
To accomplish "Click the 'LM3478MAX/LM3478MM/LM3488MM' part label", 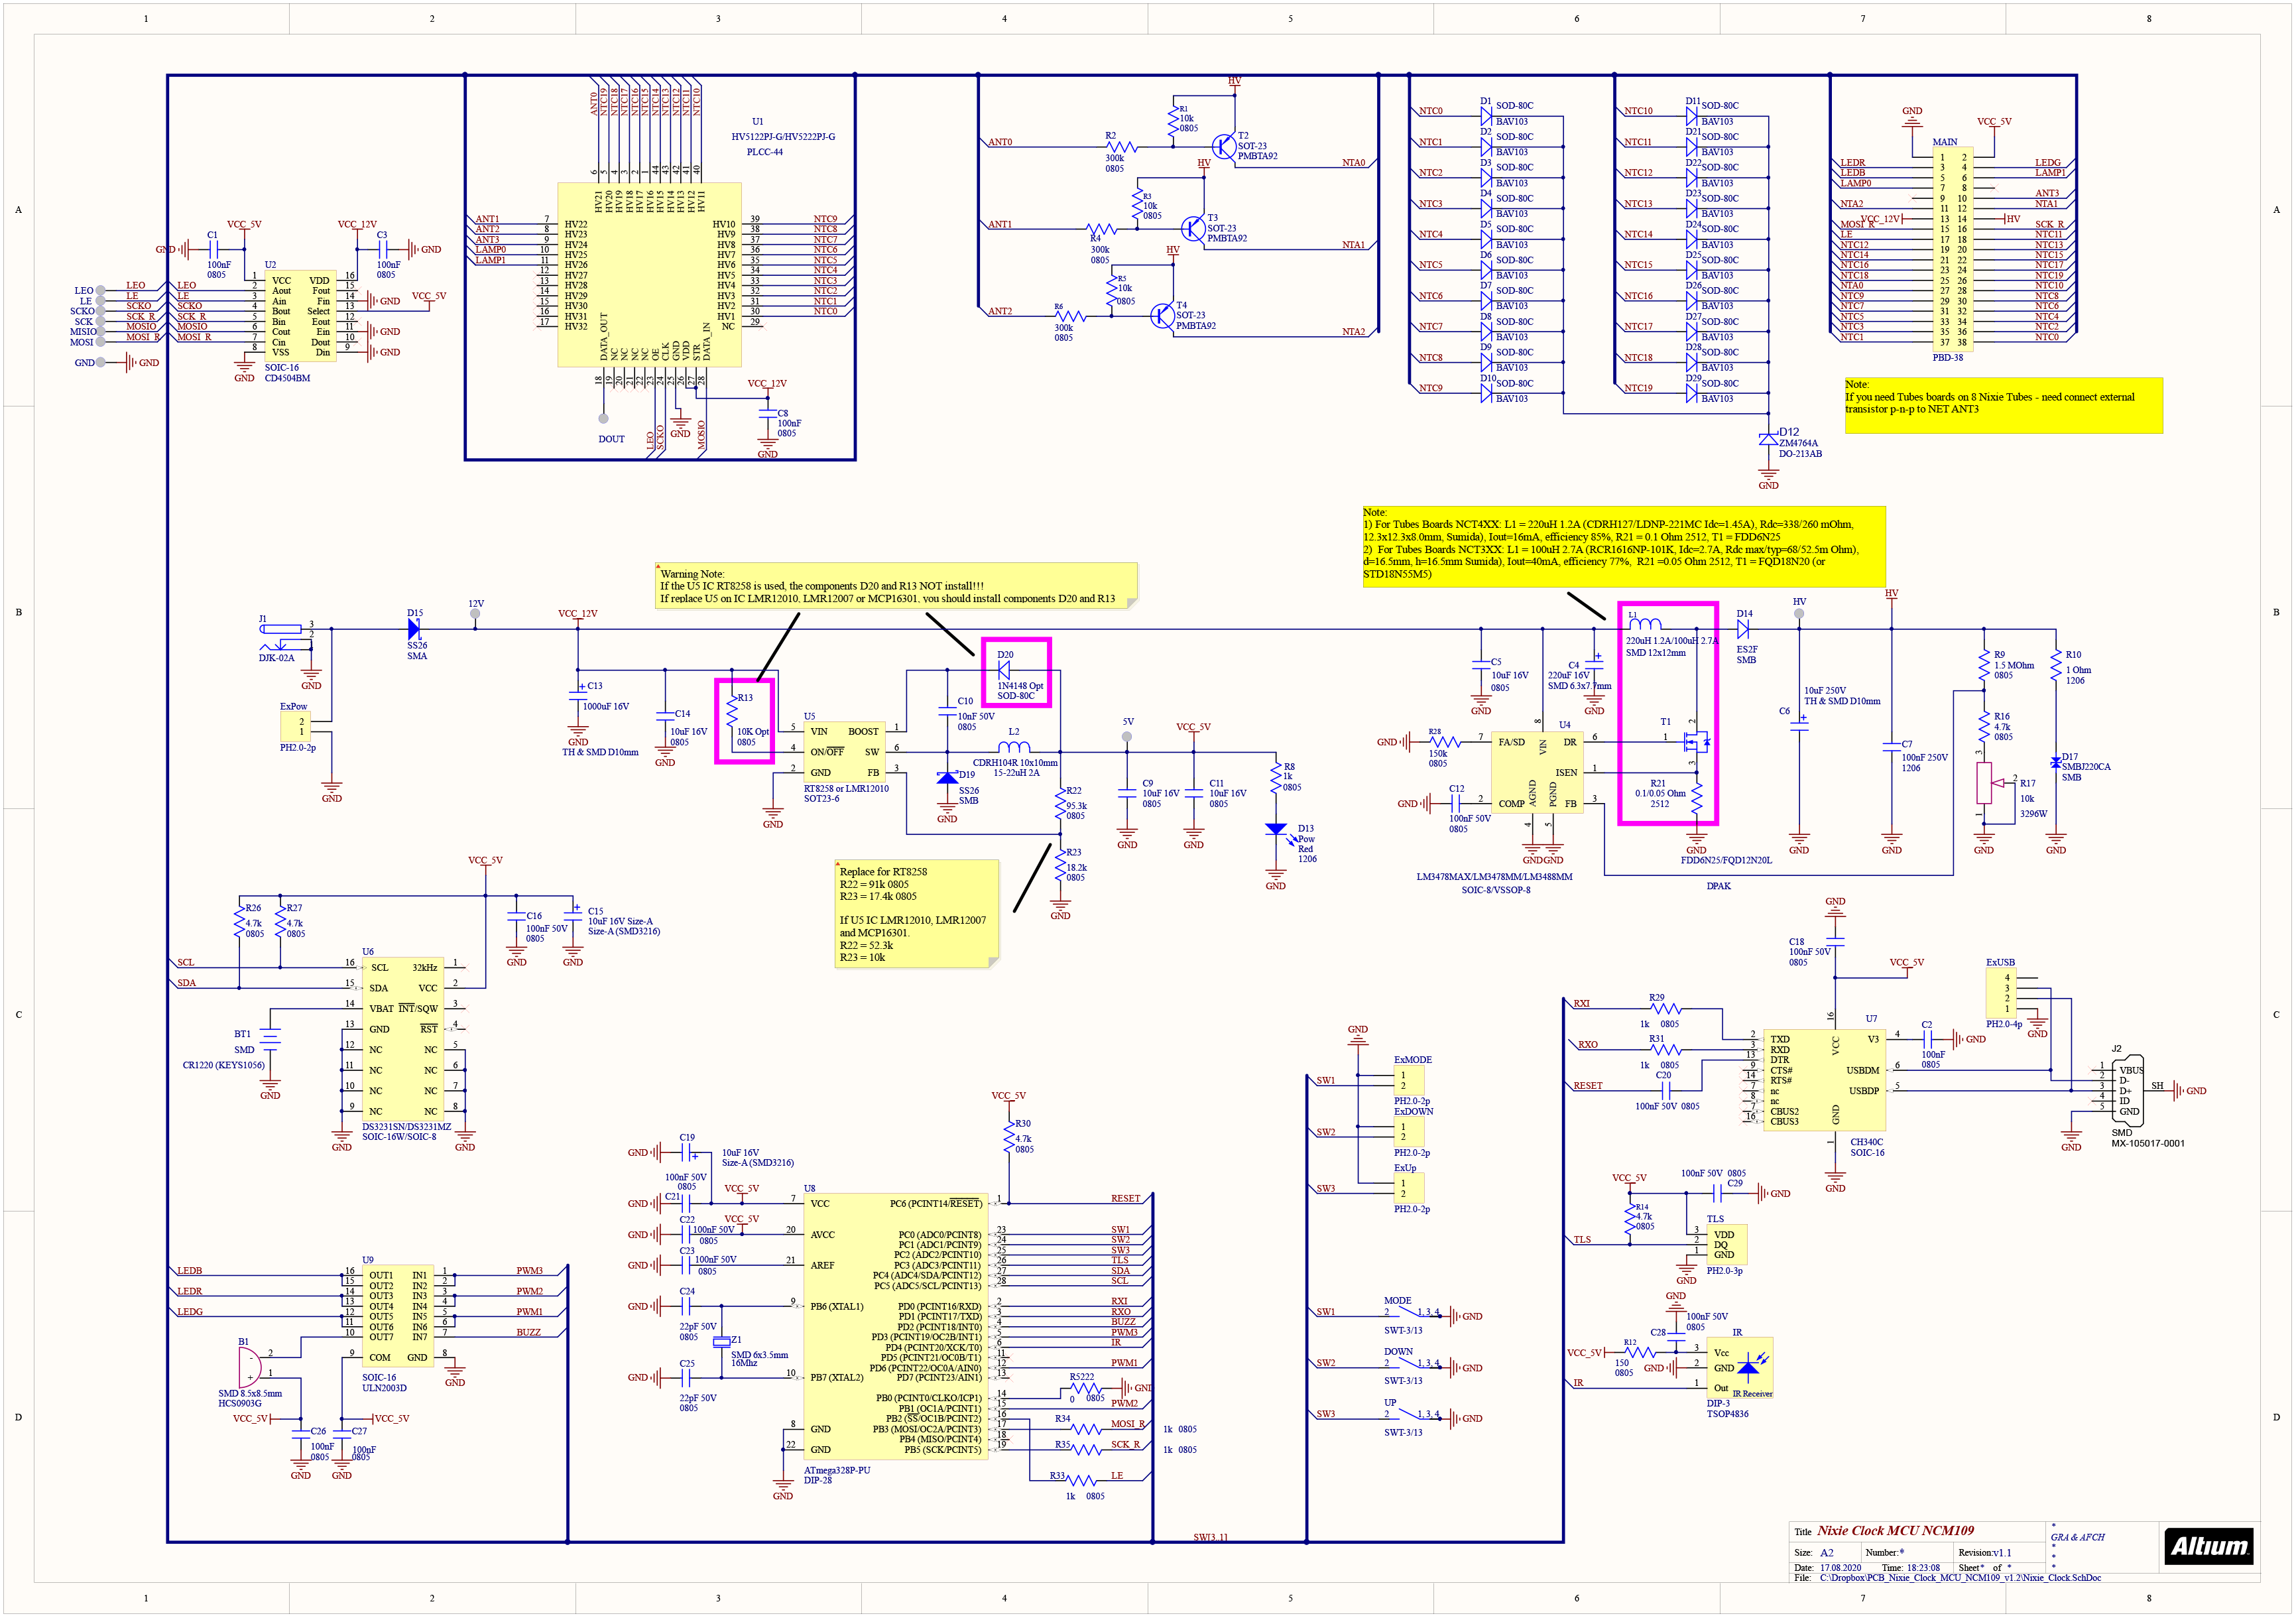I will 1494,877.
